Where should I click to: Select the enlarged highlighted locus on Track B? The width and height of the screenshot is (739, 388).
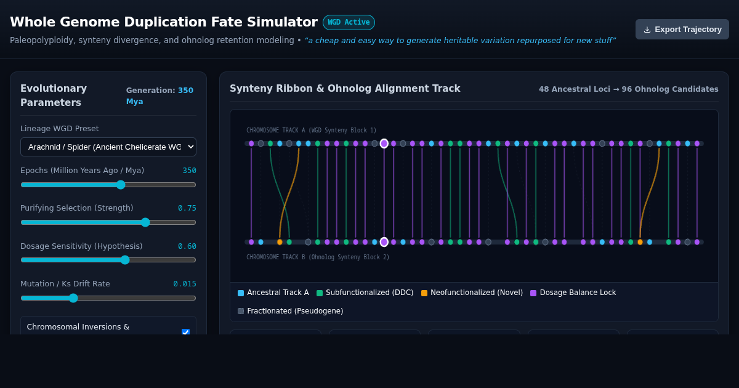point(384,242)
